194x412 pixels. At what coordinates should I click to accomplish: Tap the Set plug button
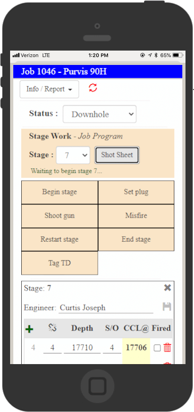click(136, 192)
